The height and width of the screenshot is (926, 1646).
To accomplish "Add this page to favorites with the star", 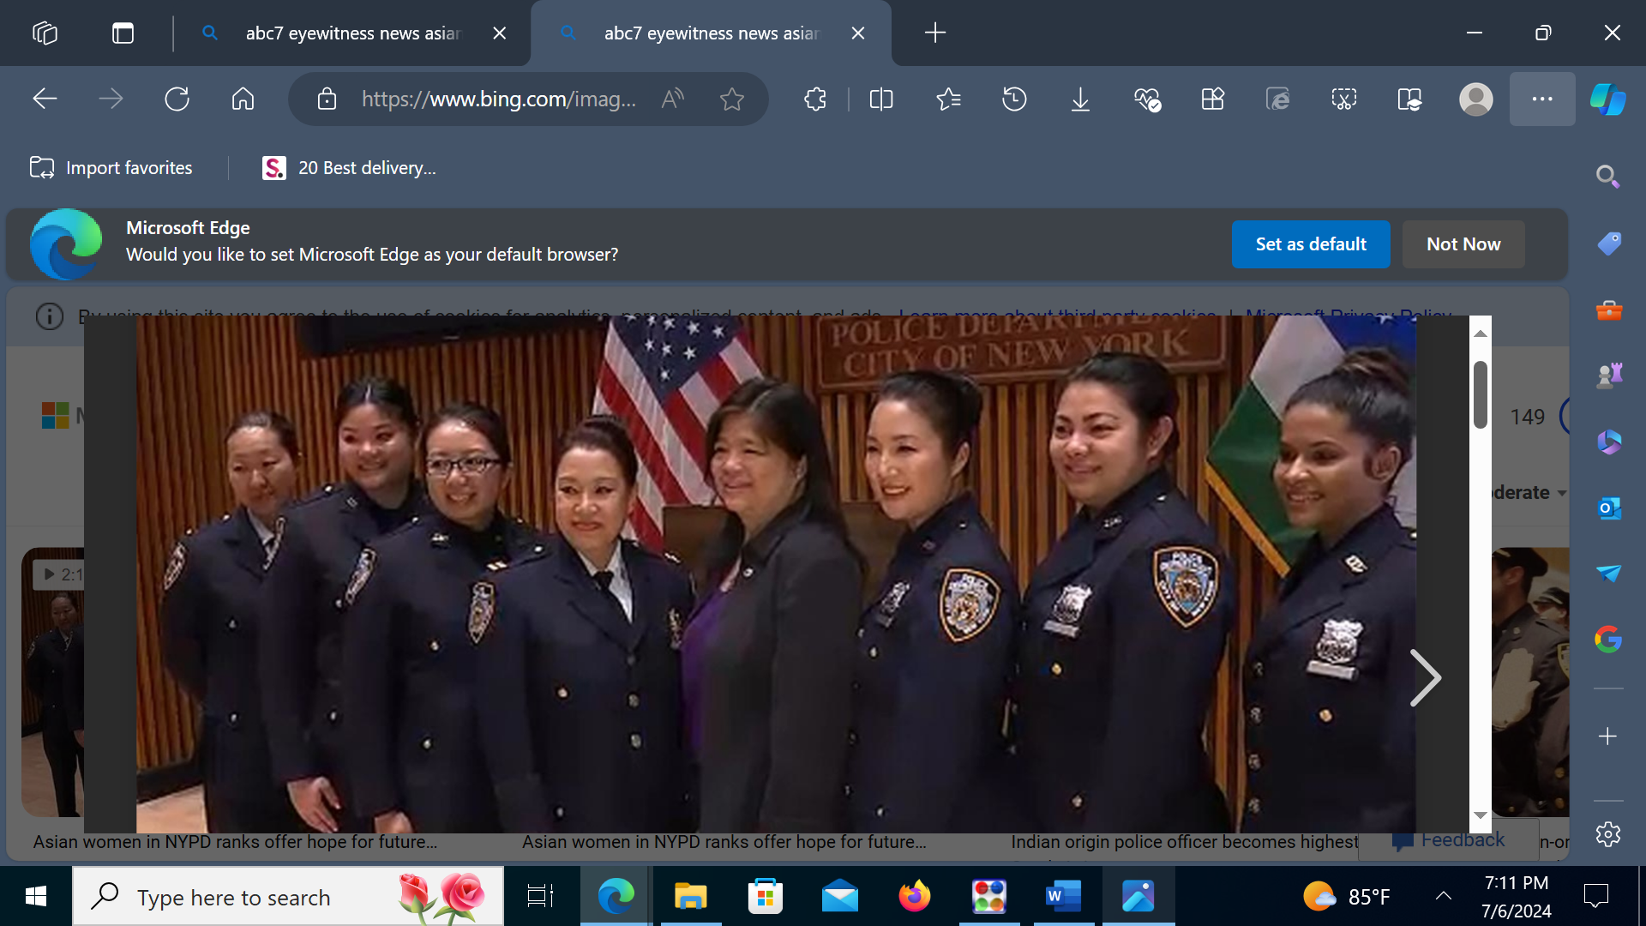I will pos(732,99).
